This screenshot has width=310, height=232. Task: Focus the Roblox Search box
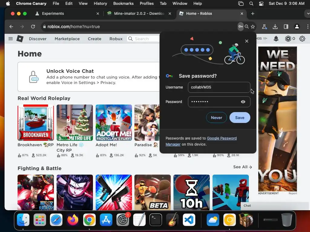pyautogui.click(x=143, y=39)
